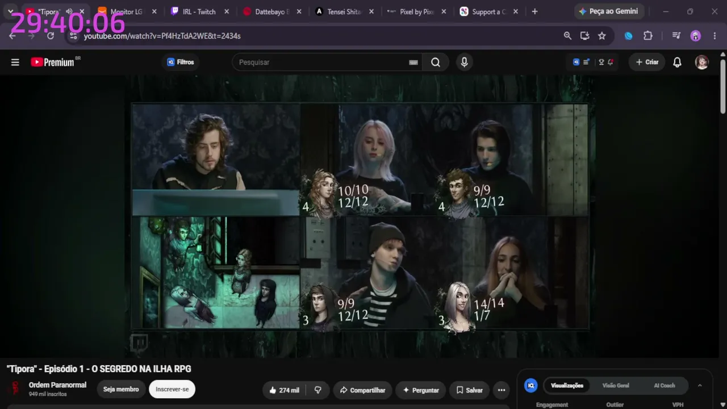View site information icon beside URL

(73, 36)
